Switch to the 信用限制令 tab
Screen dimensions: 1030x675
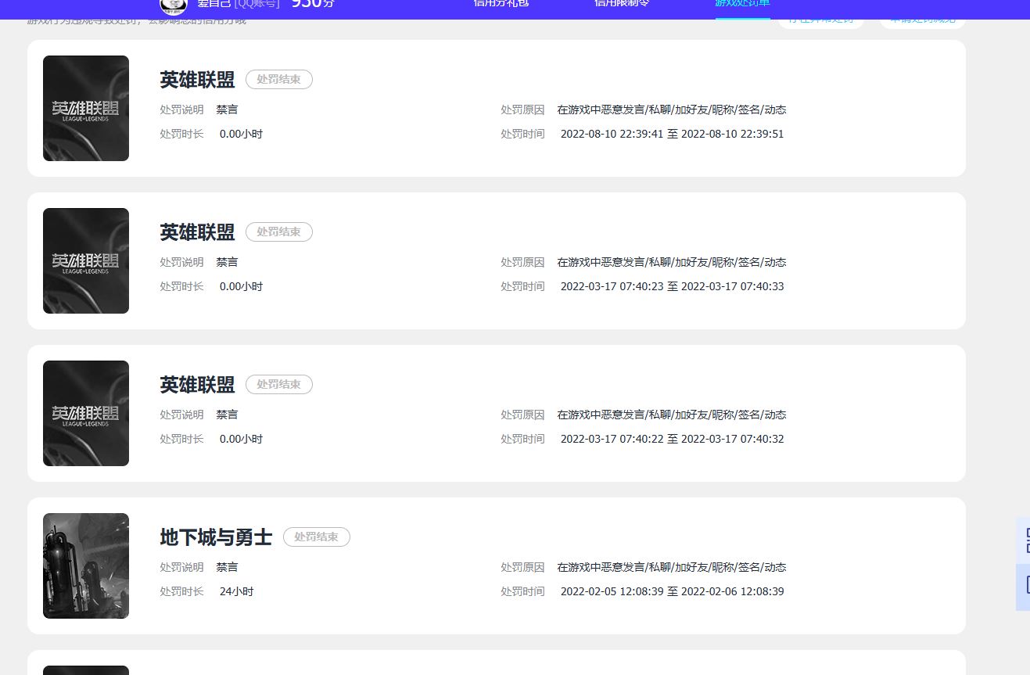(622, 4)
